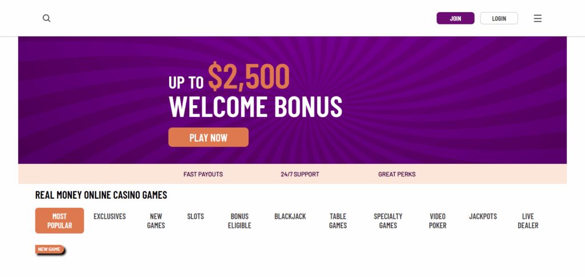Select the Specialty Games tab

(388, 220)
